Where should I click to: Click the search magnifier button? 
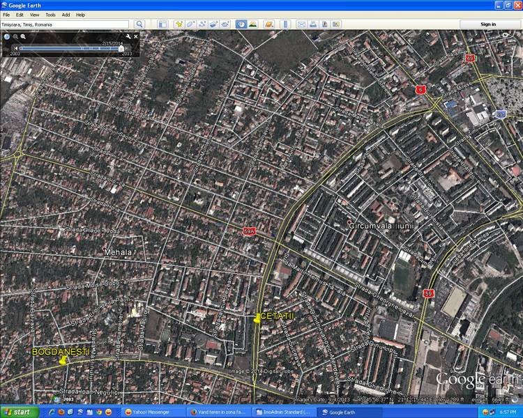coord(139,24)
